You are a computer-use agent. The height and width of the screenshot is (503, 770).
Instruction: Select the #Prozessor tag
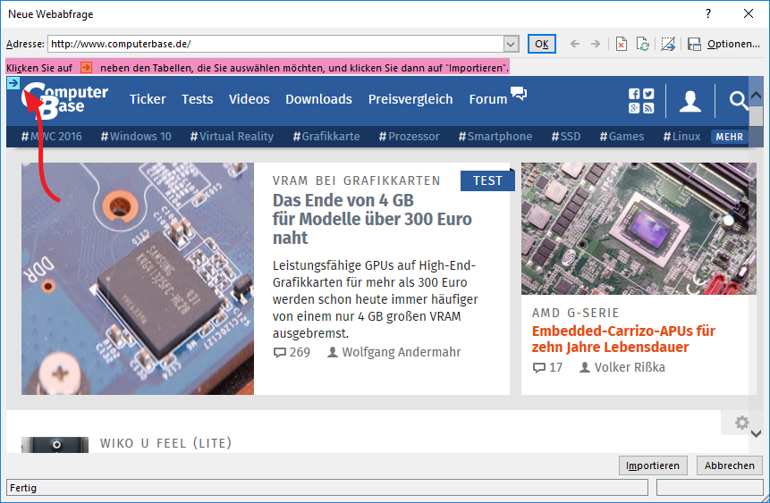[409, 137]
